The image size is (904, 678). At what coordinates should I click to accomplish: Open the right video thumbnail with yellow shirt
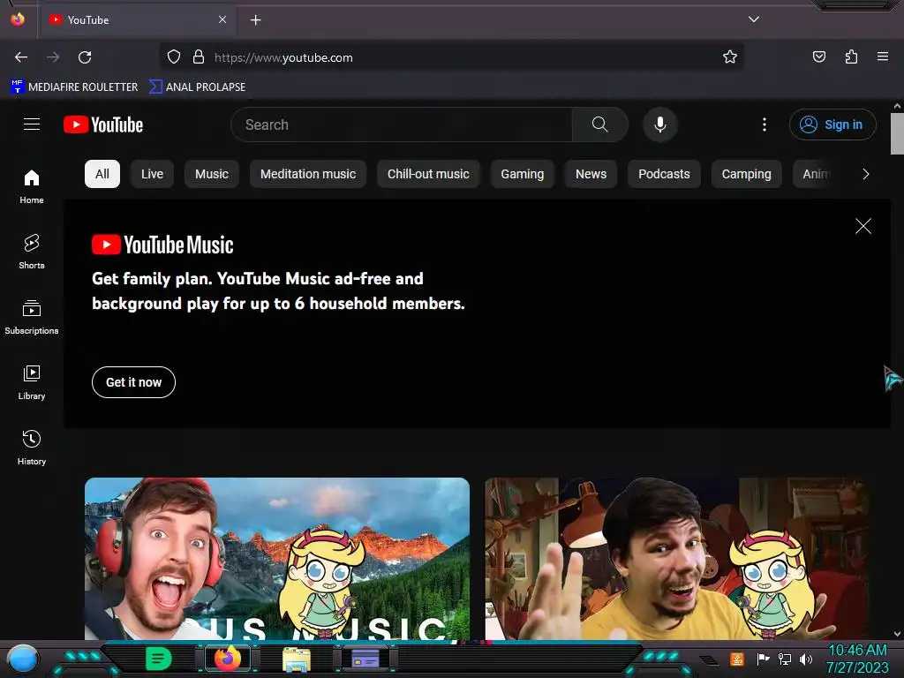click(x=677, y=558)
